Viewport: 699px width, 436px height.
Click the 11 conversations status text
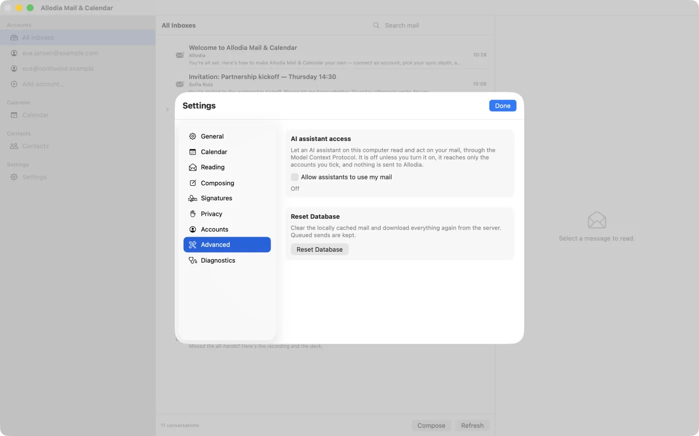click(180, 426)
